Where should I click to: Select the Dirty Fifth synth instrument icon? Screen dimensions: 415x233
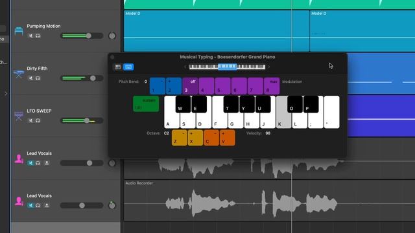click(19, 74)
